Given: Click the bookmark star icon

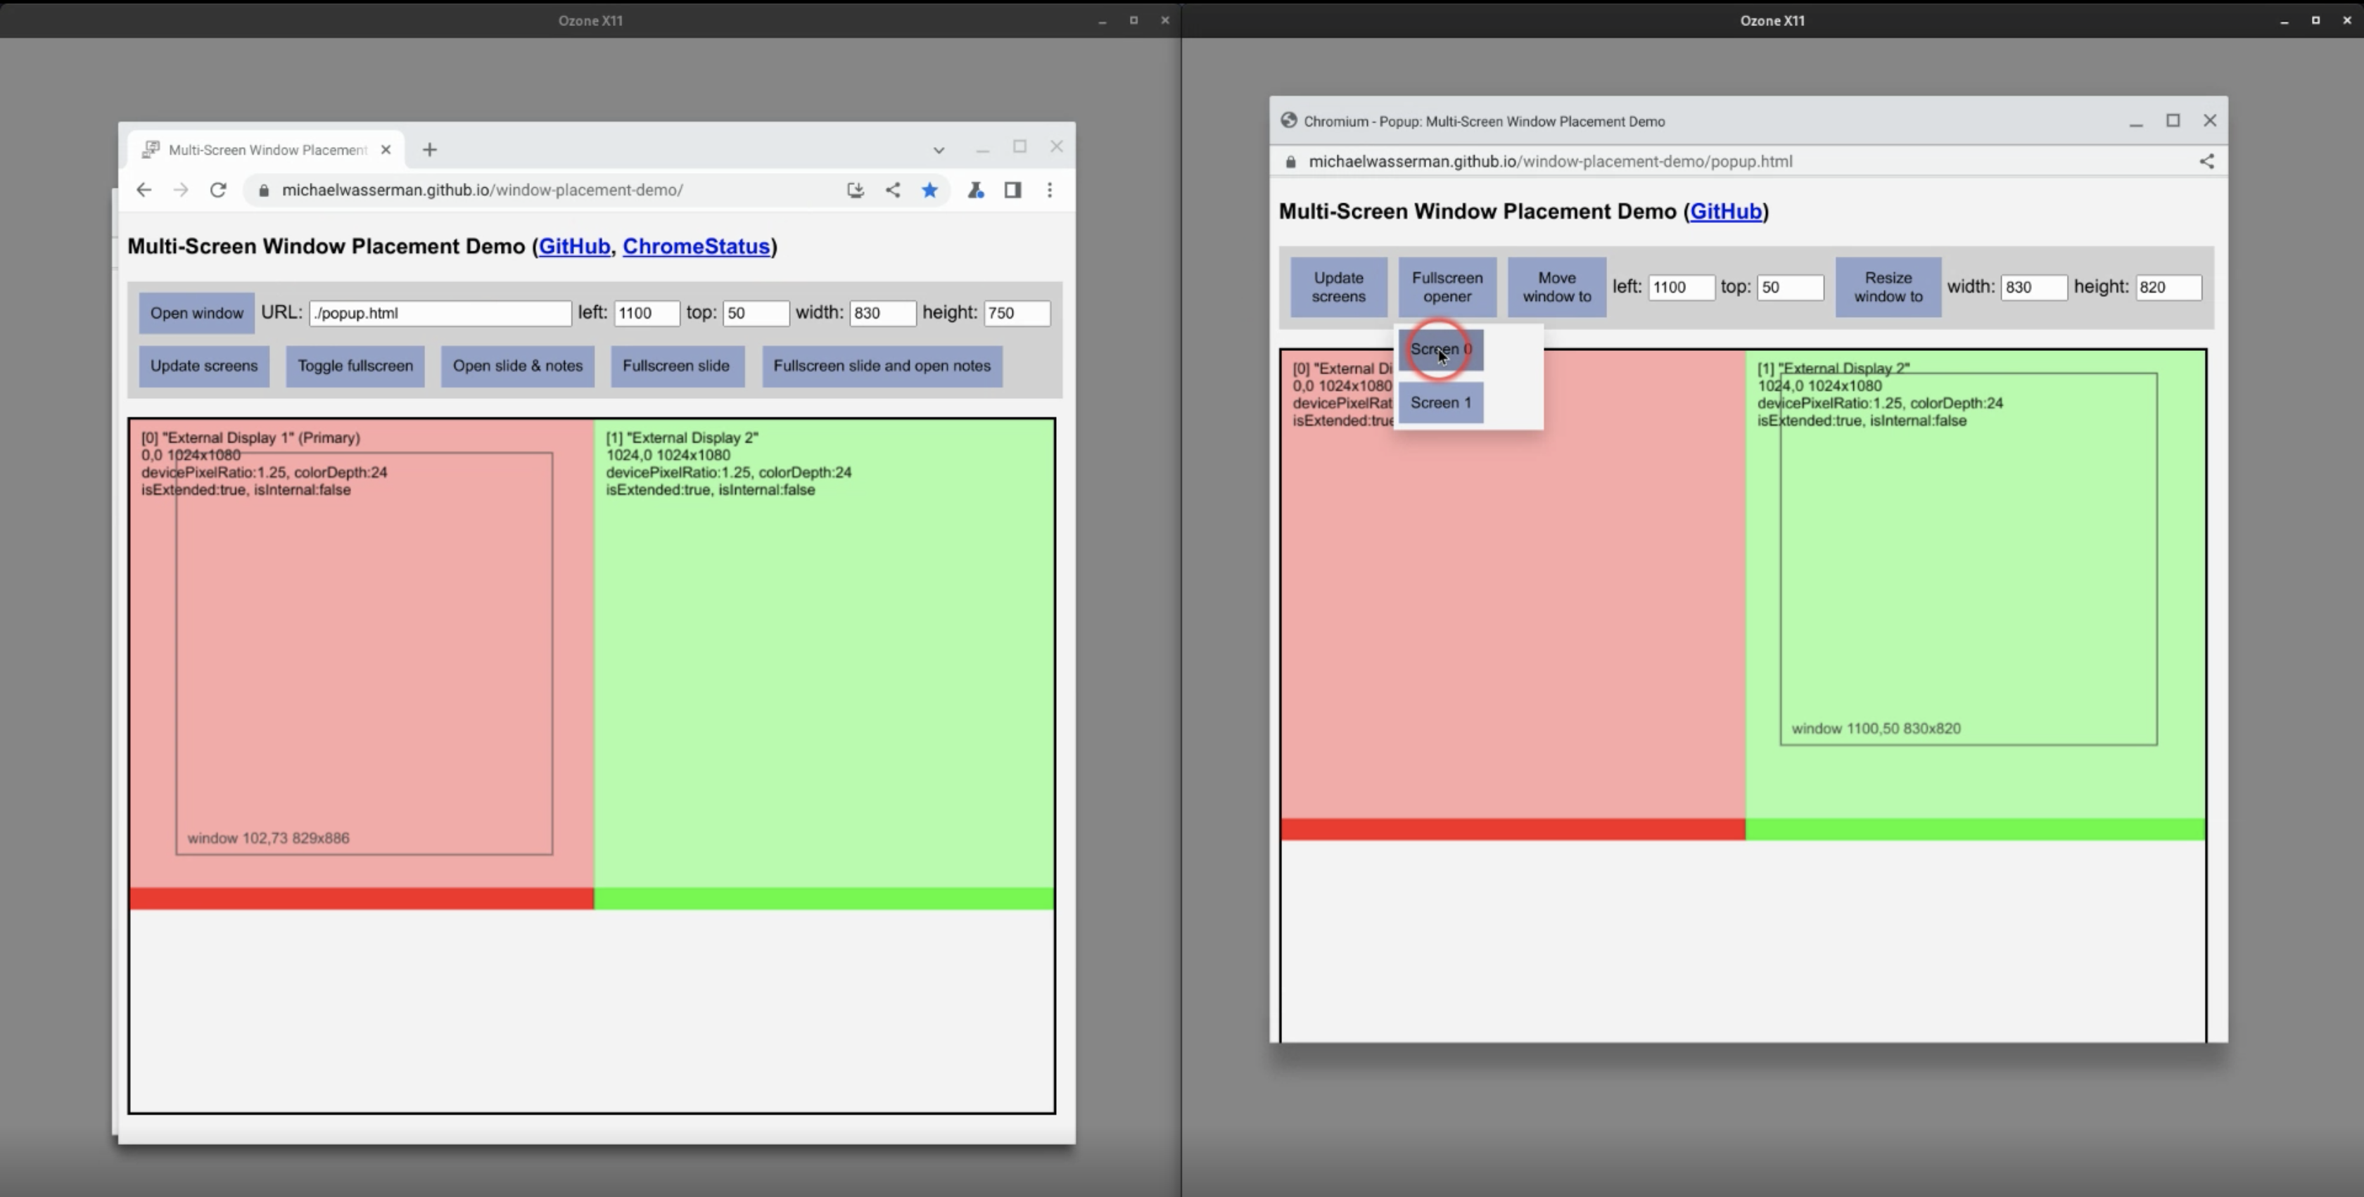Looking at the screenshot, I should click(x=929, y=190).
